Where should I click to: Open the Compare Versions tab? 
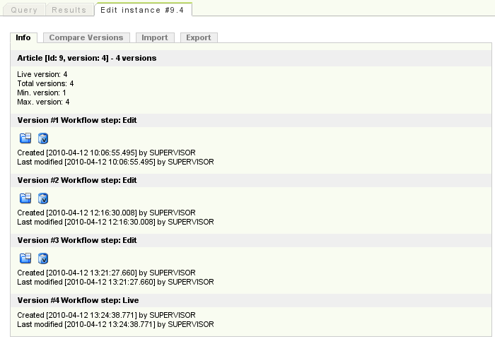(86, 37)
